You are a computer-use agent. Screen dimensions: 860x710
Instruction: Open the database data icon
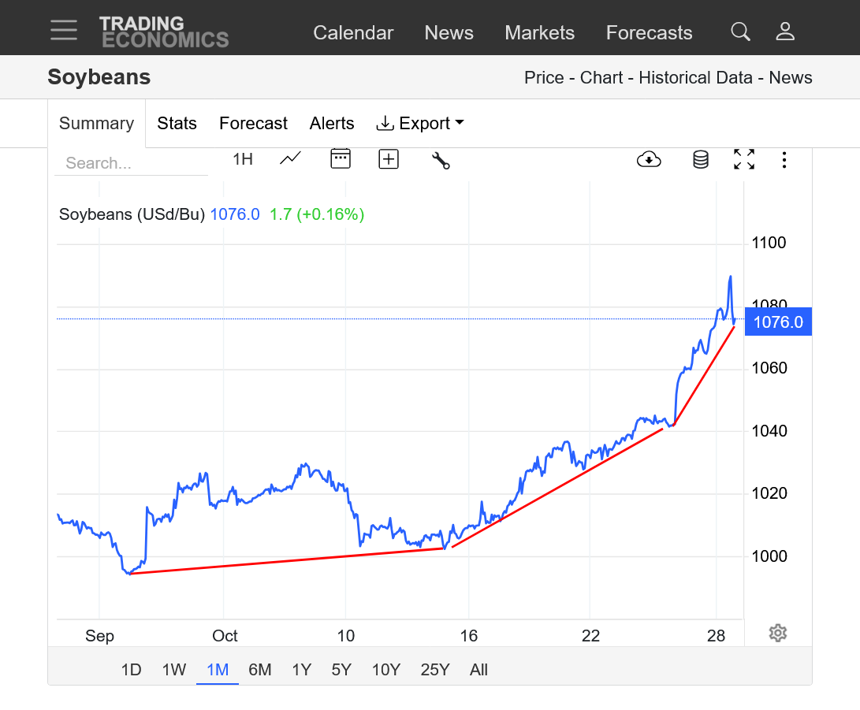(700, 160)
